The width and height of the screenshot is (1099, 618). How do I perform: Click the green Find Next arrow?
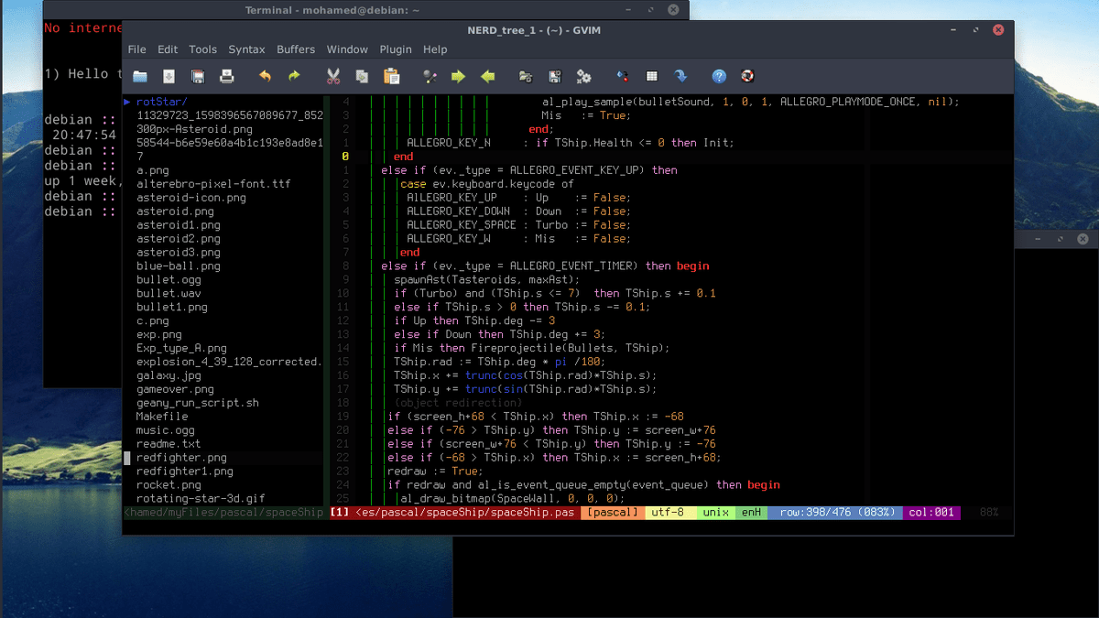coord(458,76)
